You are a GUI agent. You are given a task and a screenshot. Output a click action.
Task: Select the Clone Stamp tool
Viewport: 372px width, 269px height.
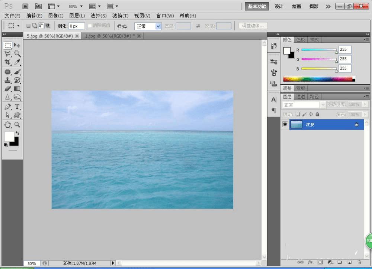(7, 80)
